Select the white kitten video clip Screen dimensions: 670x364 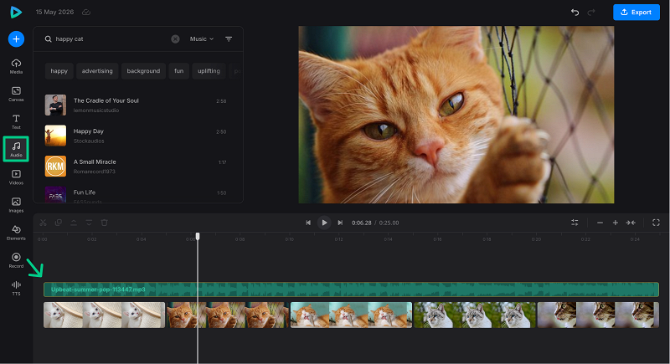tap(104, 315)
